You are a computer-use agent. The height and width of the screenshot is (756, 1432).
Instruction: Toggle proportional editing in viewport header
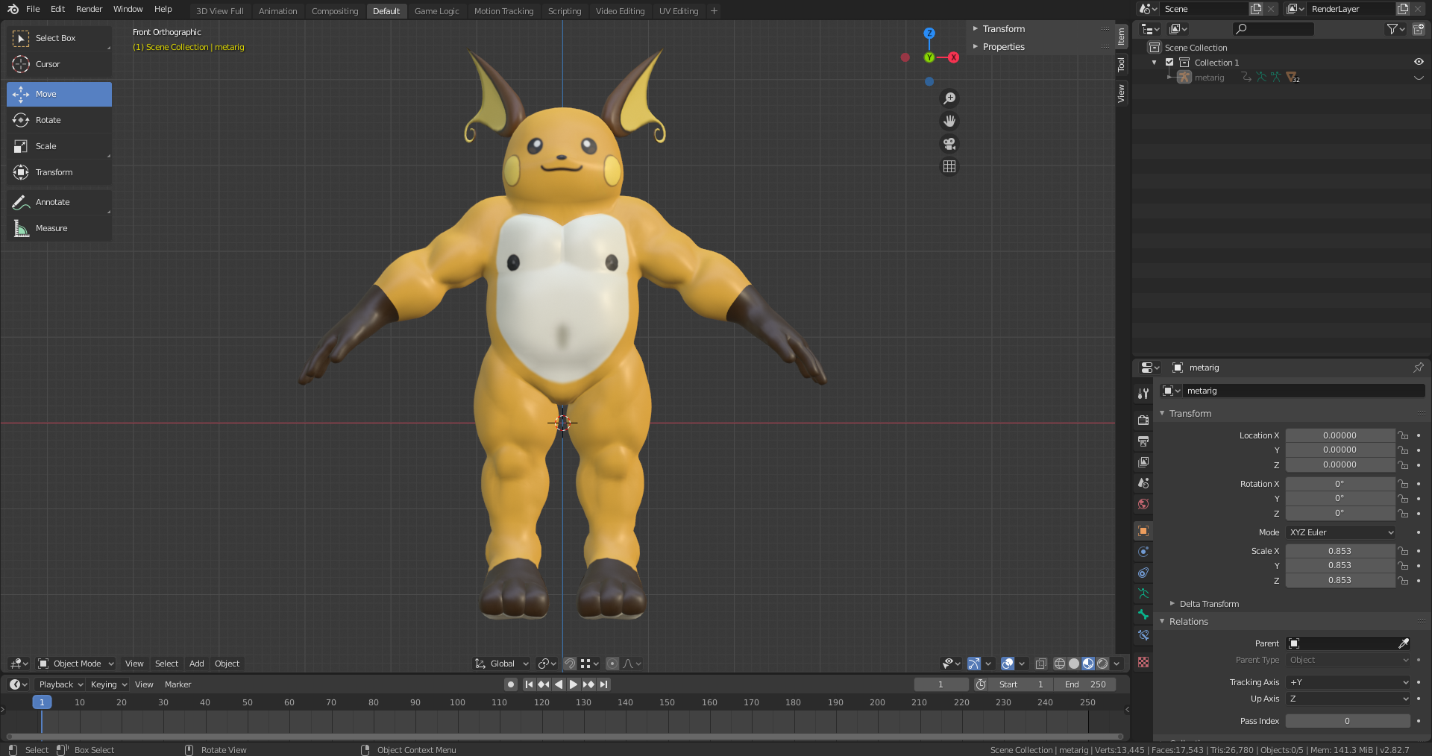point(612,664)
